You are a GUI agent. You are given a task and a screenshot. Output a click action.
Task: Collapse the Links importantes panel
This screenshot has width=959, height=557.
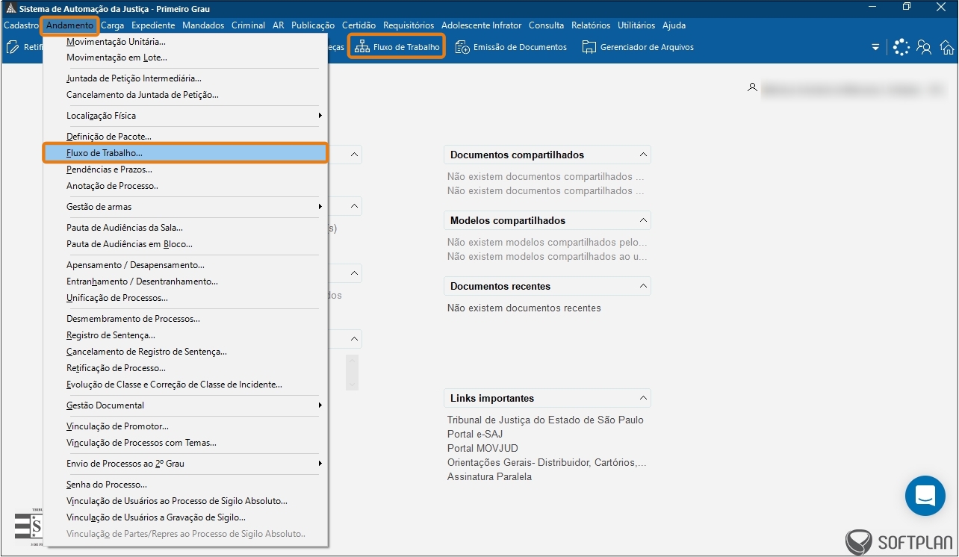pos(642,398)
